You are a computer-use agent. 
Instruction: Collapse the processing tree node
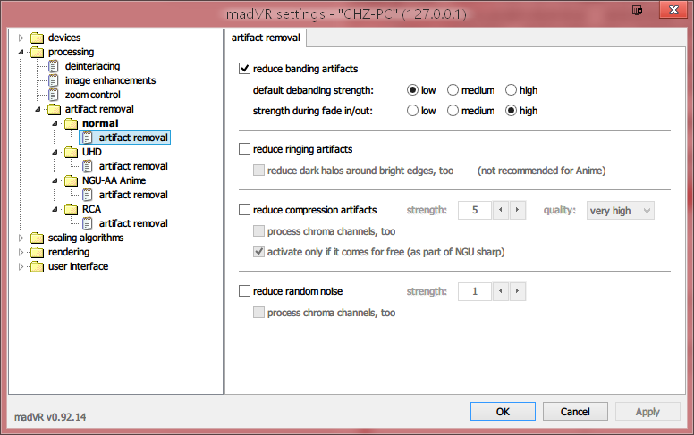21,52
